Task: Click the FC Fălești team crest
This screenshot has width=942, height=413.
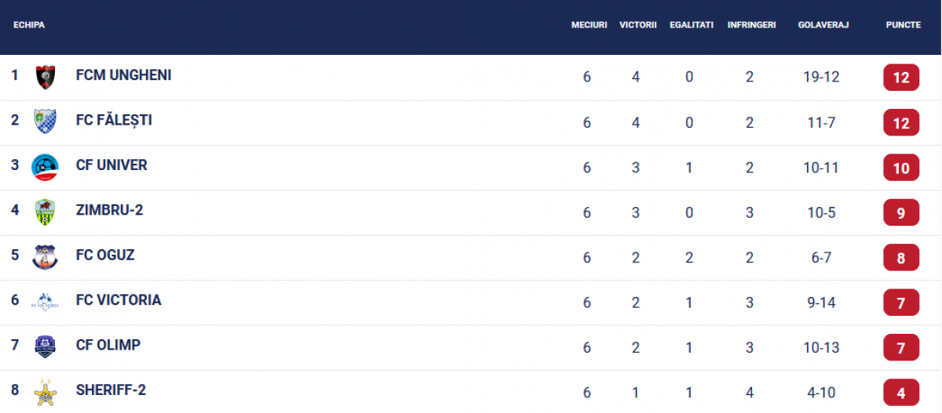Action: coord(45,121)
